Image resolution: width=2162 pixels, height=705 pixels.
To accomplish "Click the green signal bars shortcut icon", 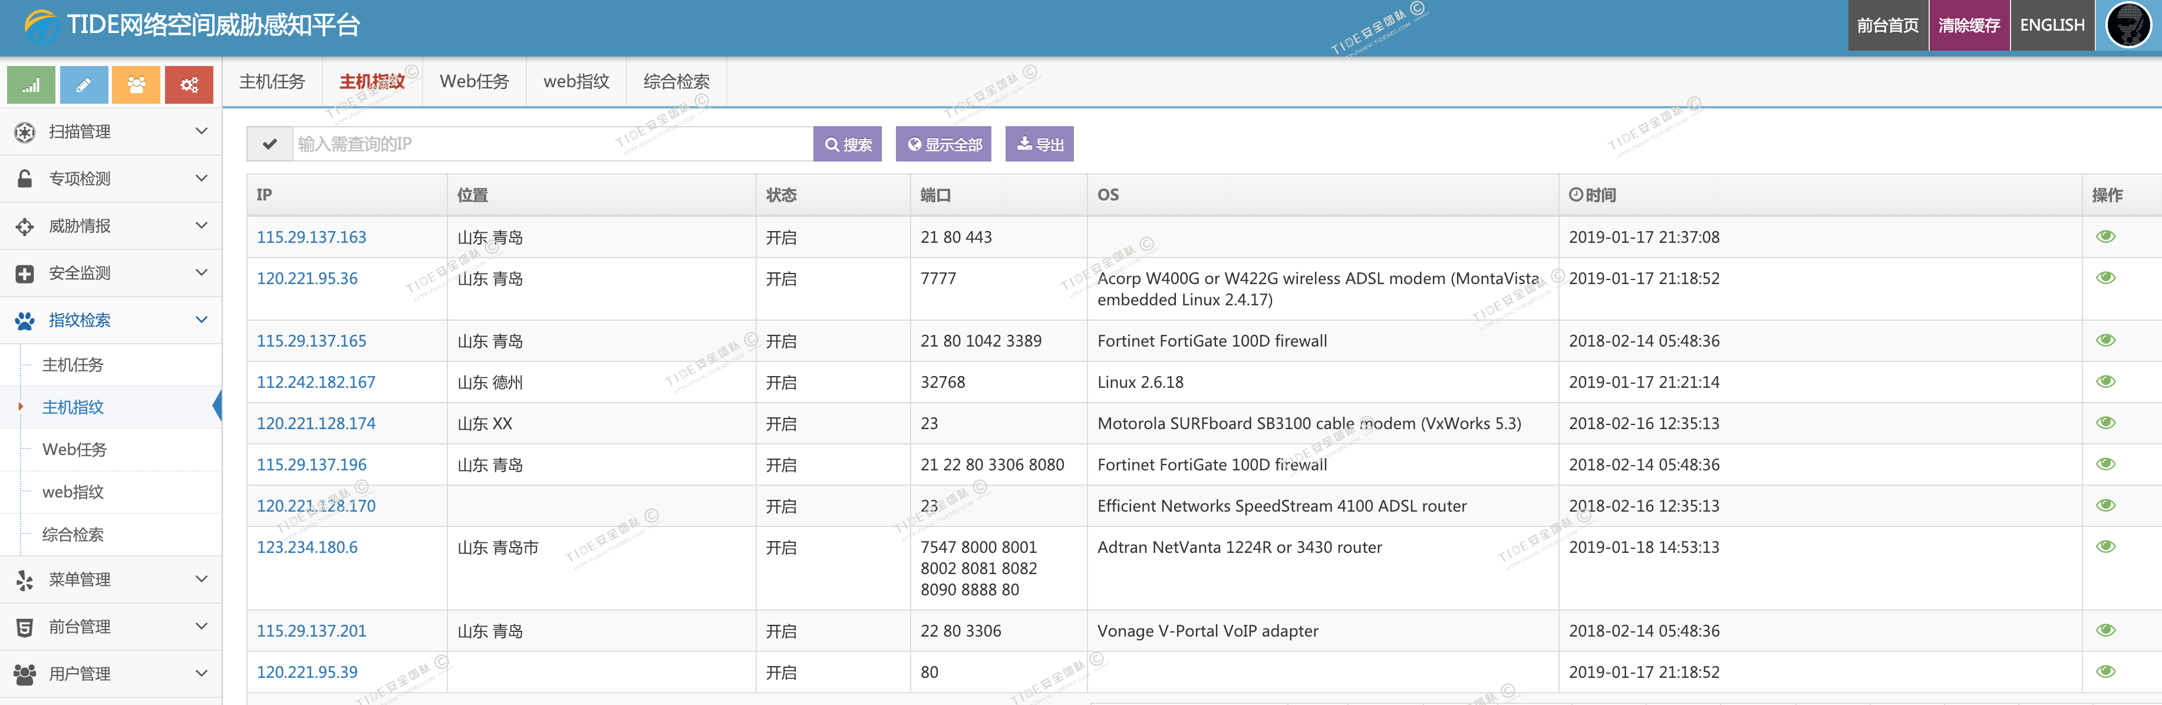I will coord(31,85).
